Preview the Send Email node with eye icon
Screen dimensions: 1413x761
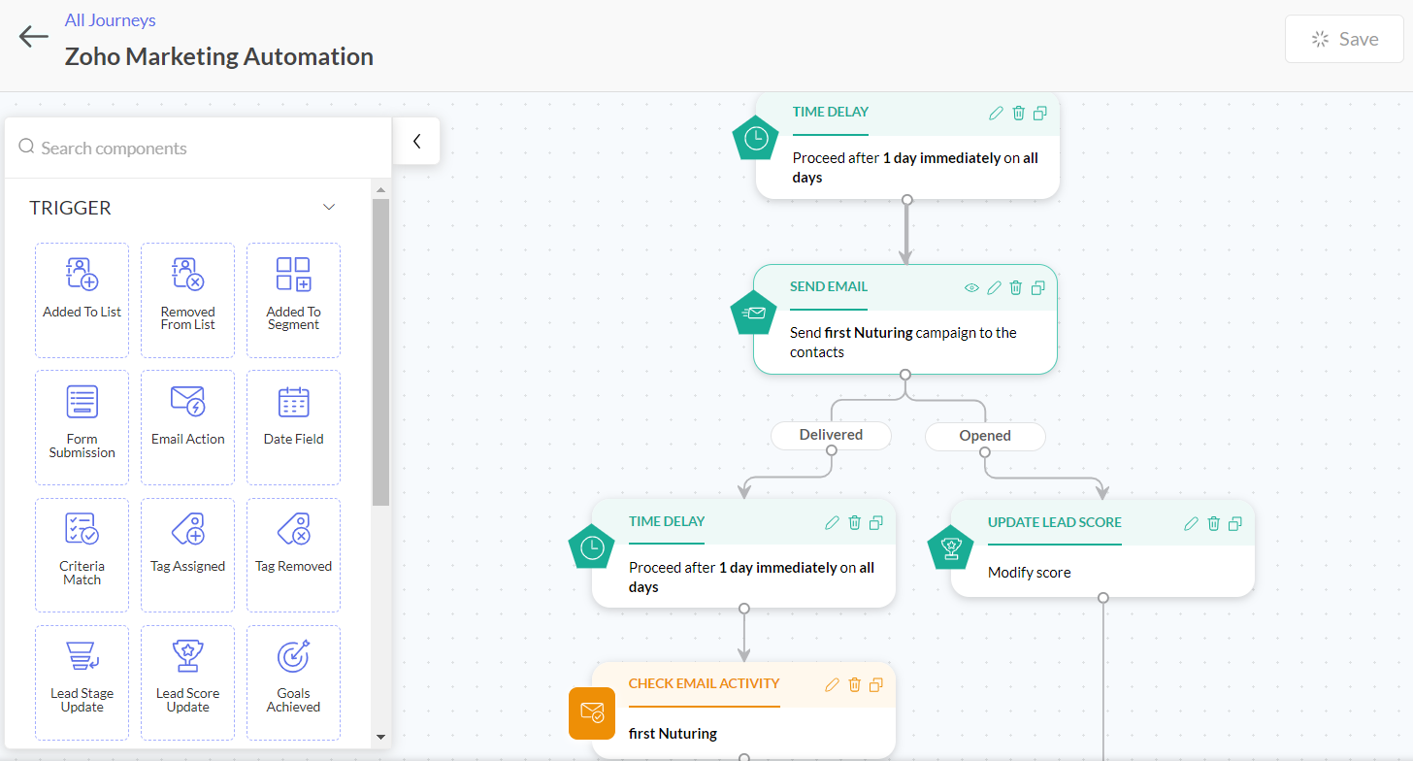971,287
